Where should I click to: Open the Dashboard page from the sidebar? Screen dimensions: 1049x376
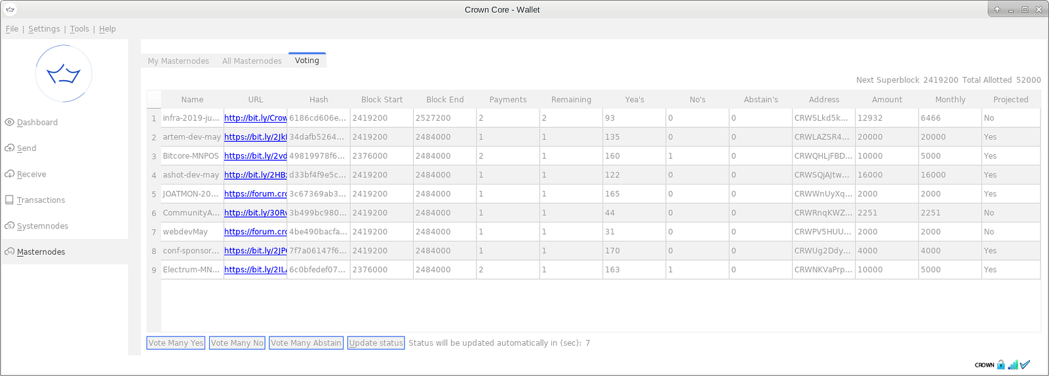tap(31, 122)
